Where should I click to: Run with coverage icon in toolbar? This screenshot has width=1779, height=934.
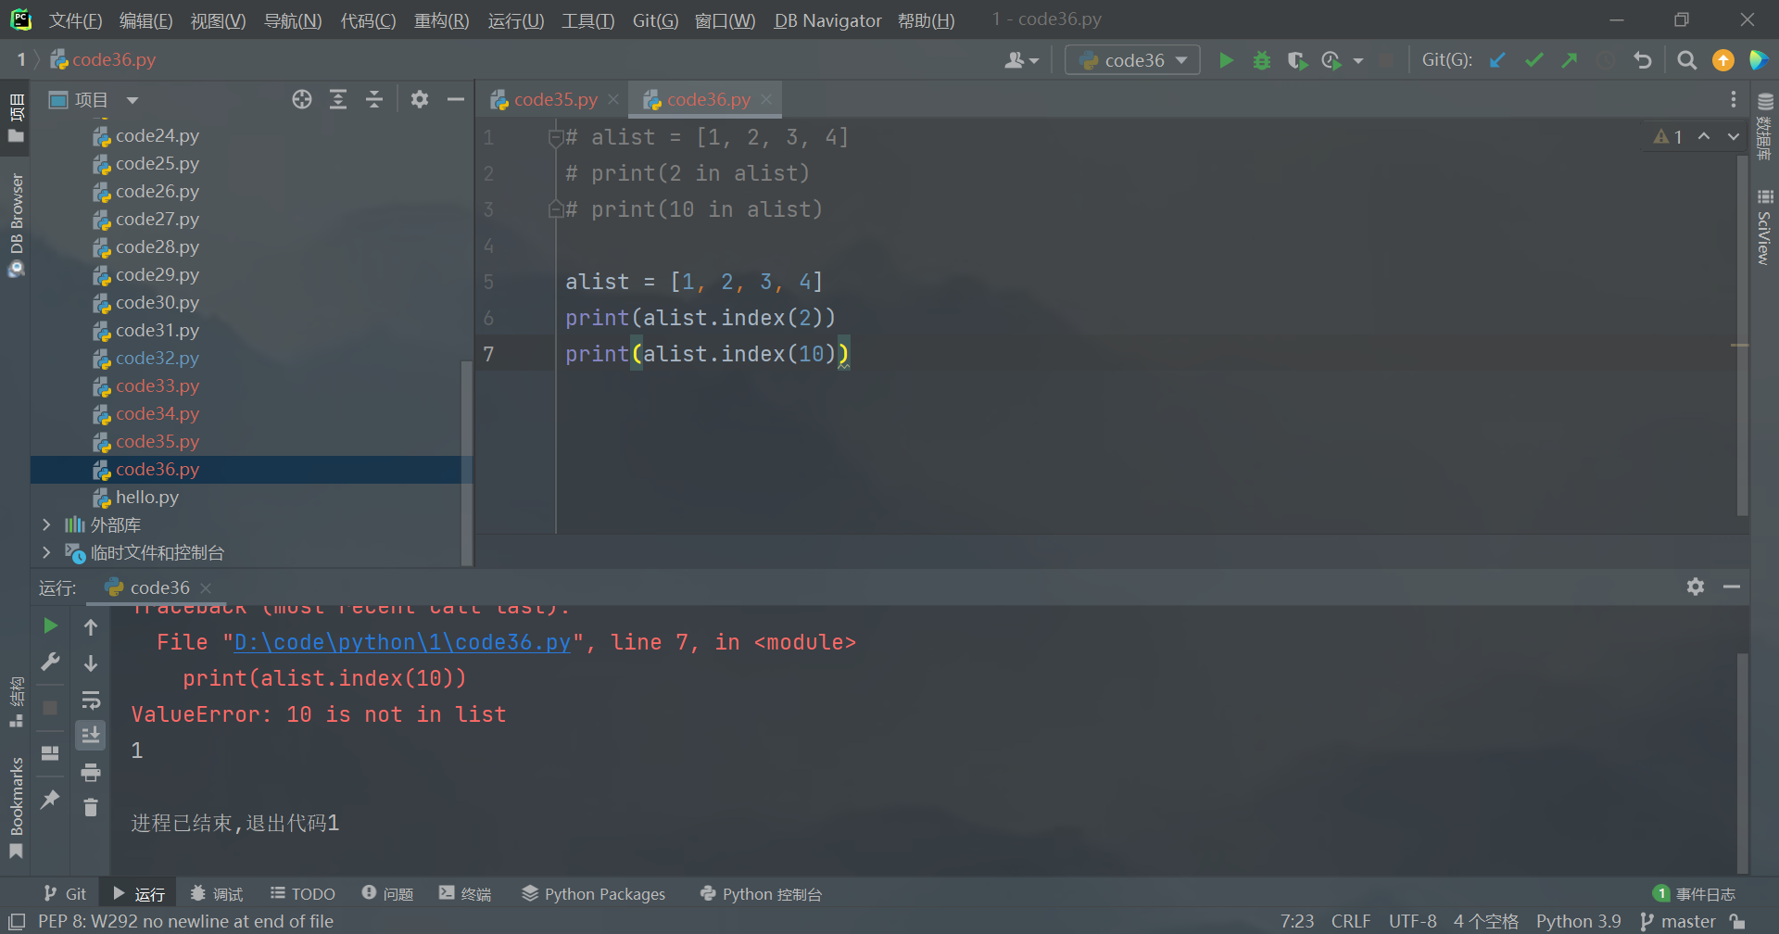point(1297,60)
